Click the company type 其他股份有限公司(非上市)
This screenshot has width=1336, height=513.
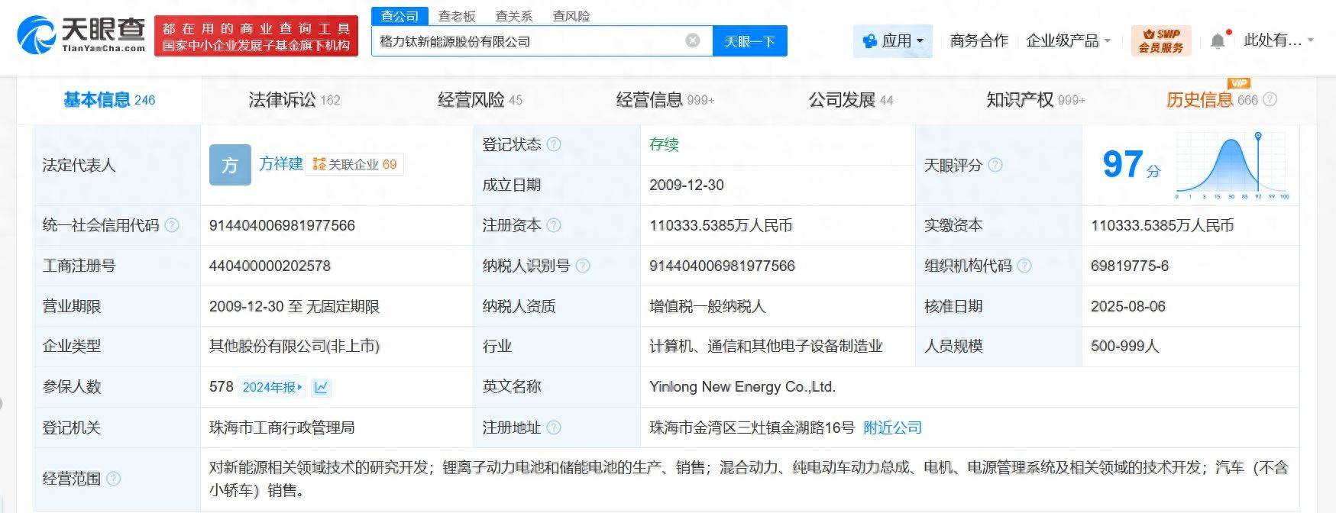pos(294,346)
